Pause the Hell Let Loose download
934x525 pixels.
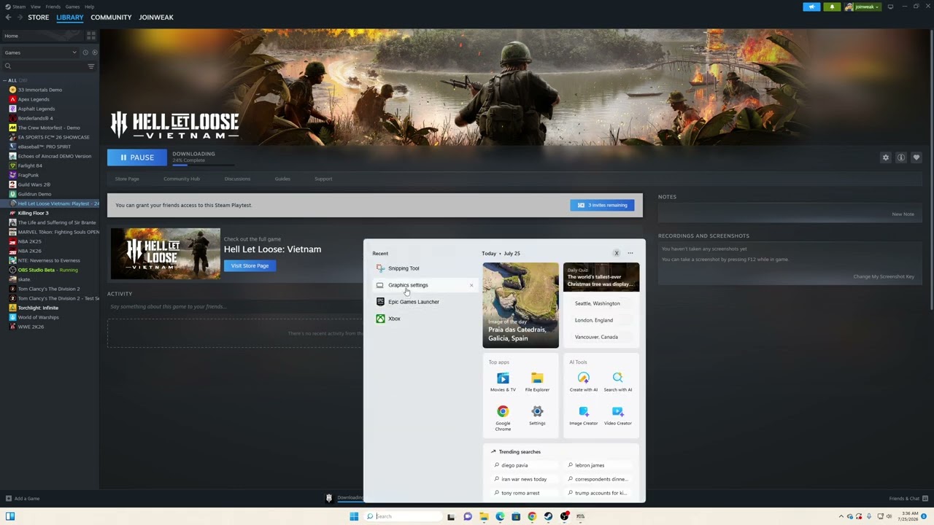click(x=137, y=157)
